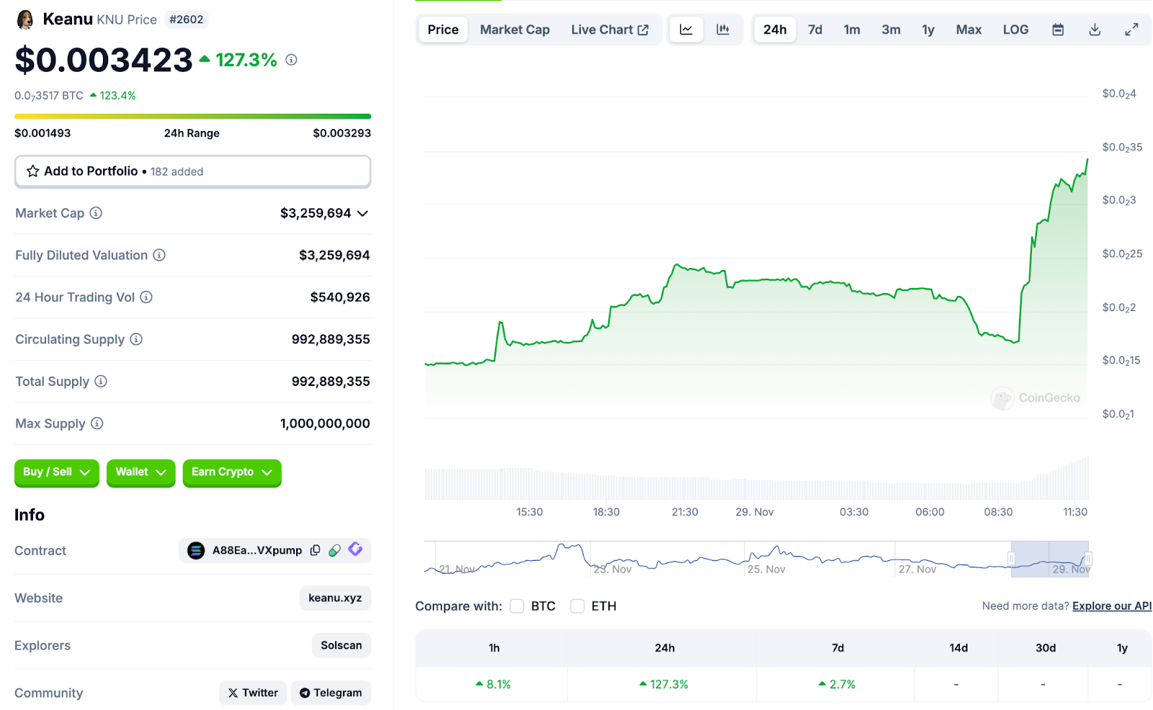Open the Telegram community link
This screenshot has width=1153, height=710.
(331, 693)
